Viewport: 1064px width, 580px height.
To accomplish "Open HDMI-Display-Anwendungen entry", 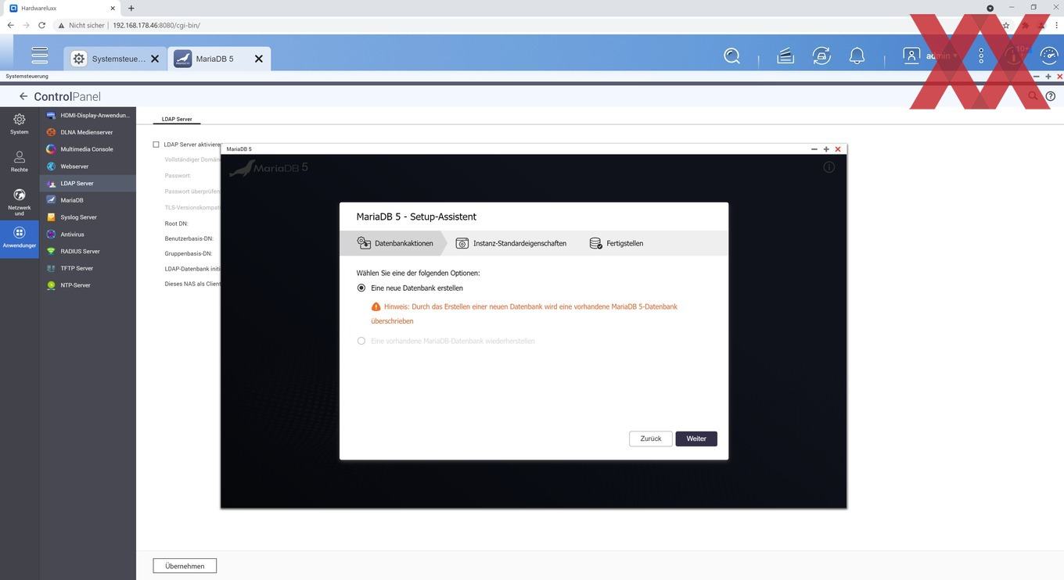I will tap(88, 115).
